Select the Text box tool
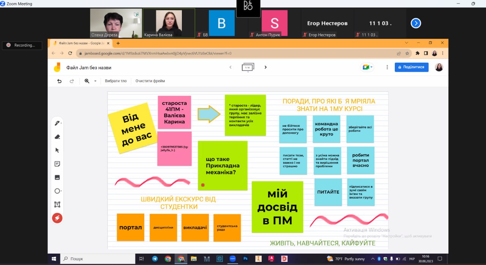486x265 pixels. pos(57,205)
